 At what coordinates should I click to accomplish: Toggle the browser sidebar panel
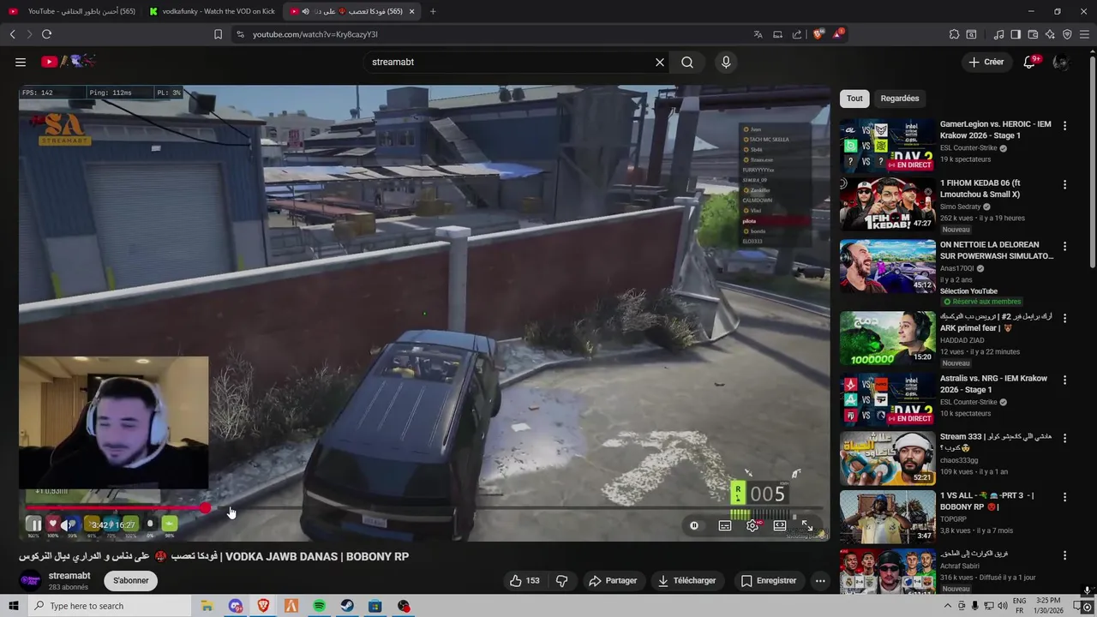click(x=1016, y=34)
